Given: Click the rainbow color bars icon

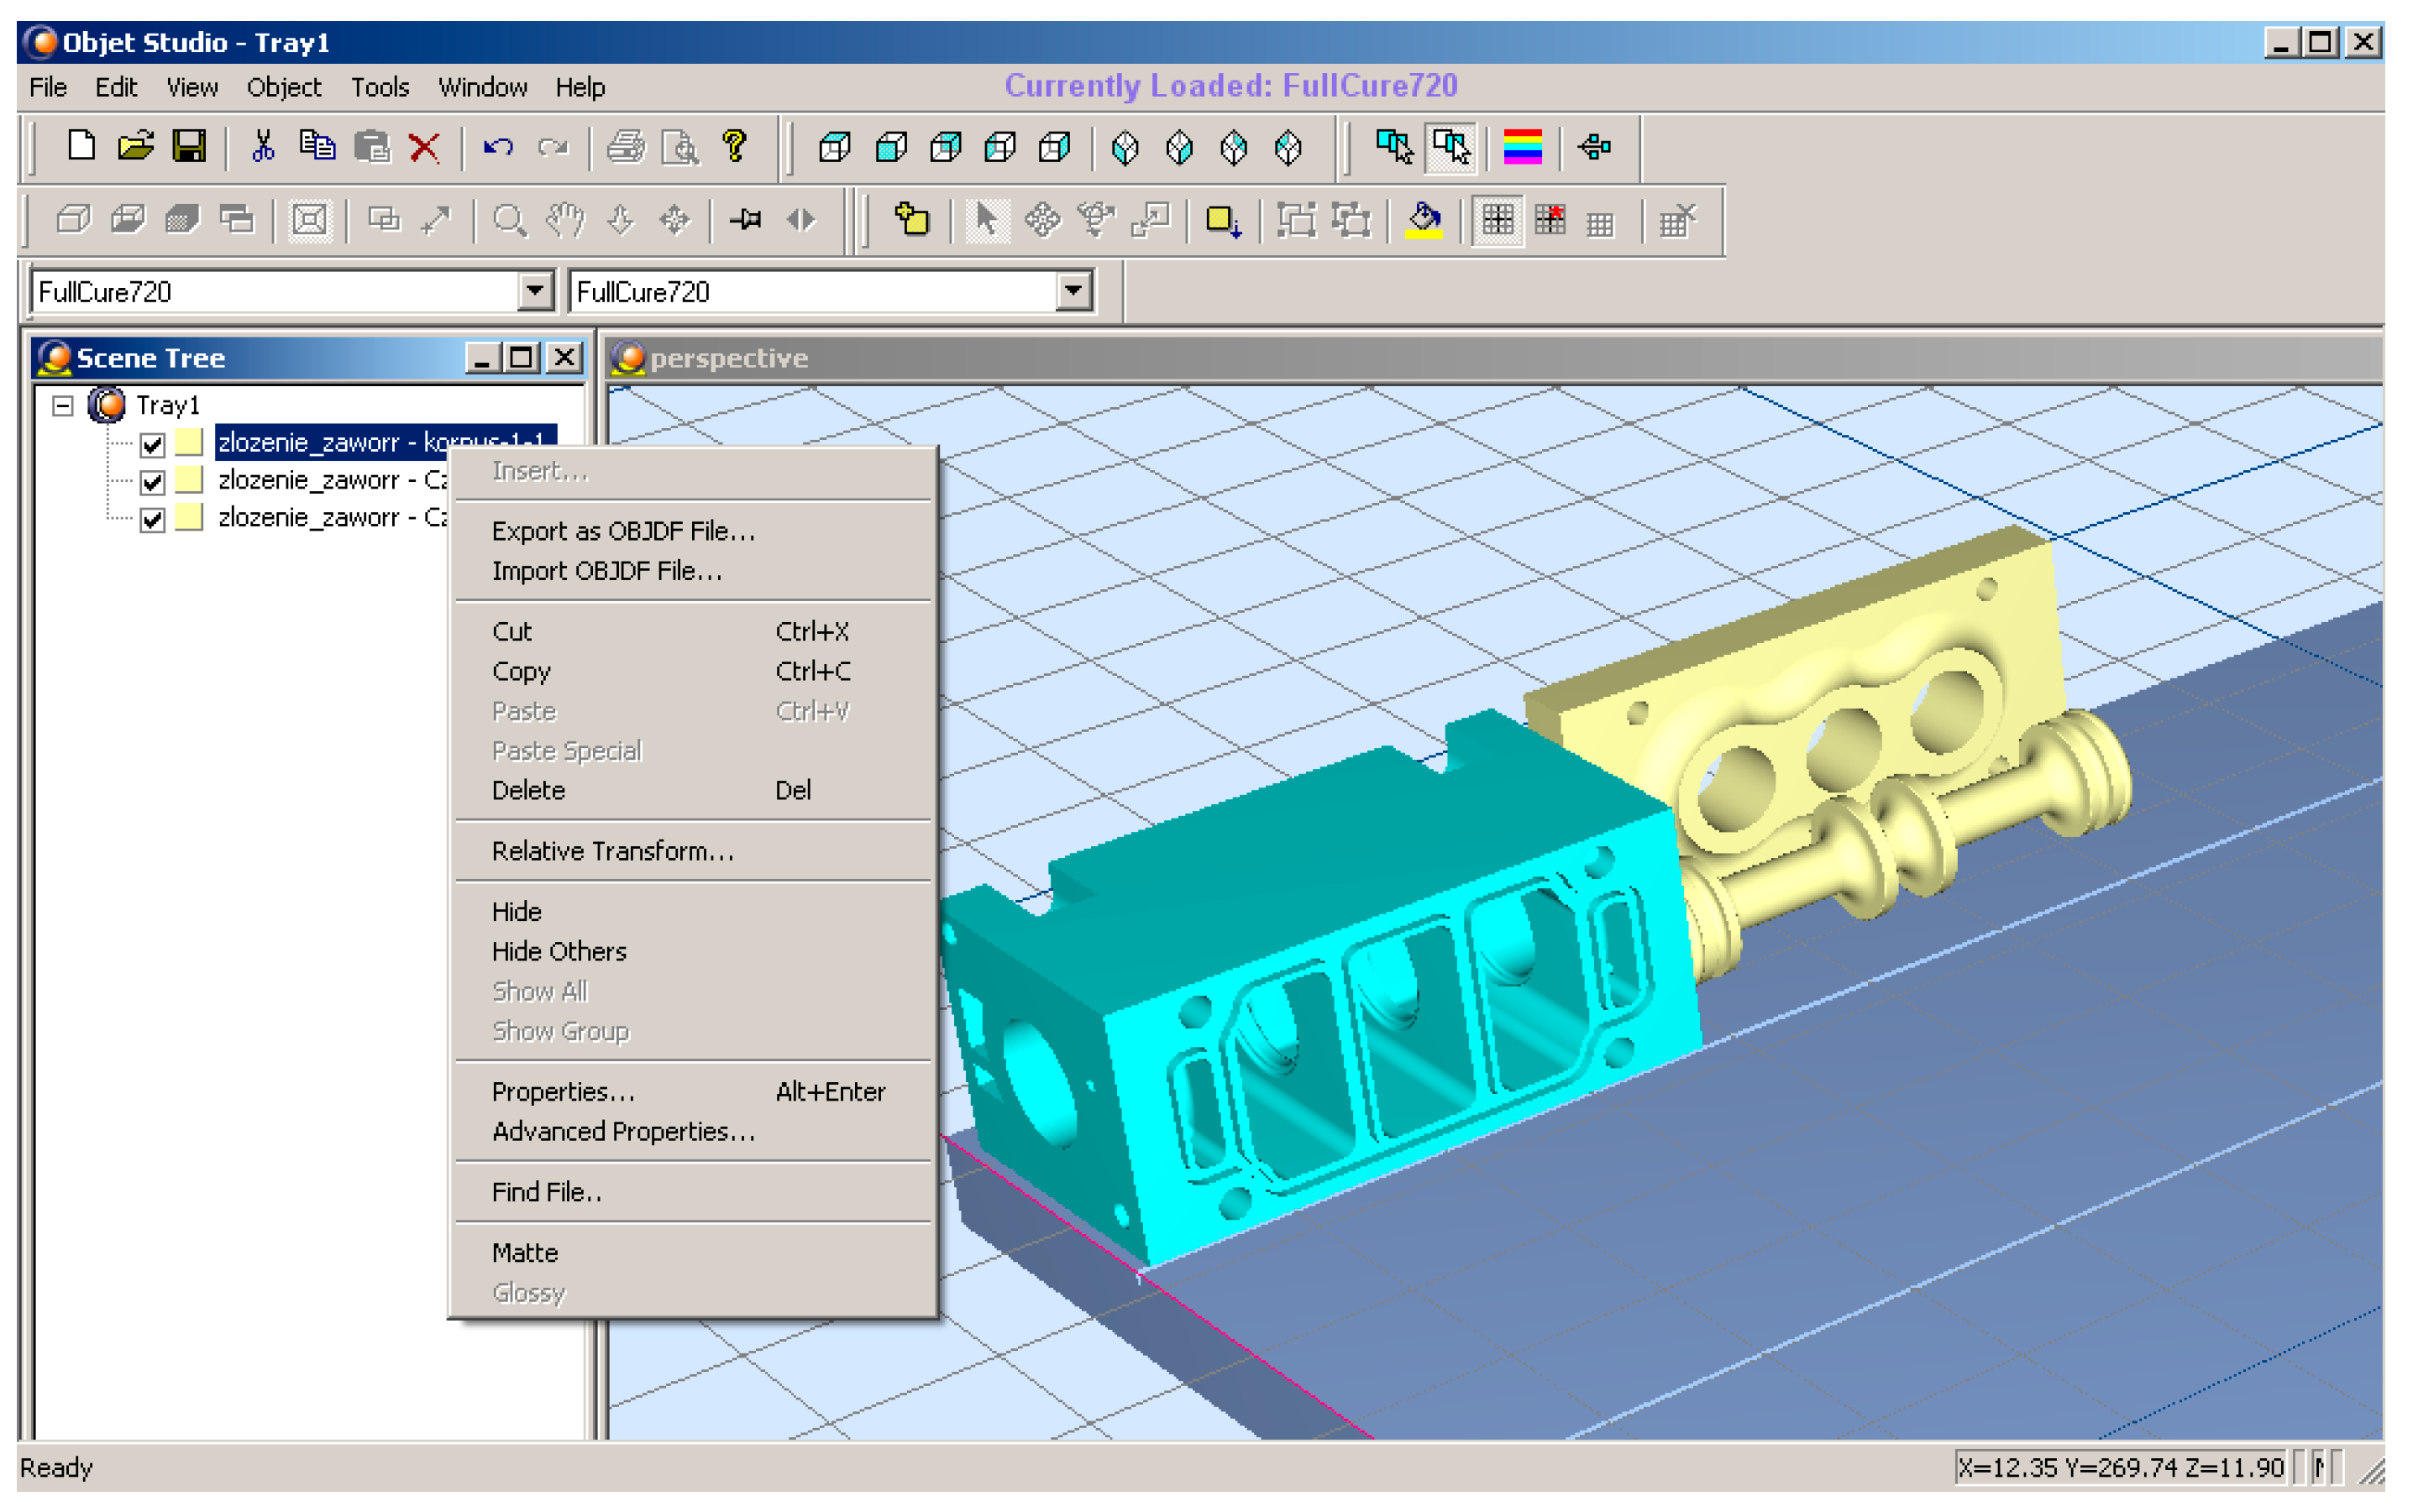Looking at the screenshot, I should point(1522,148).
